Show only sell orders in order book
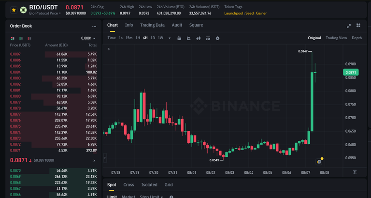This screenshot has height=198, width=371. tap(29, 38)
